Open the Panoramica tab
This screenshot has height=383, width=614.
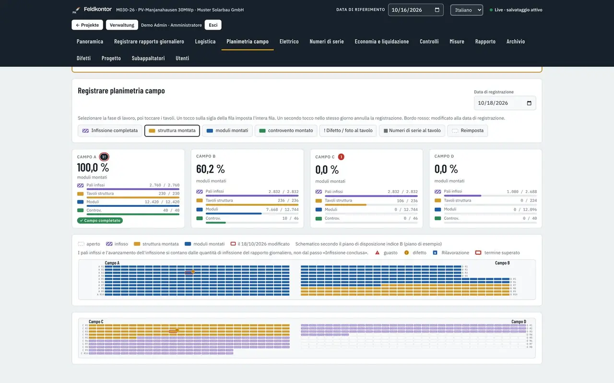90,42
